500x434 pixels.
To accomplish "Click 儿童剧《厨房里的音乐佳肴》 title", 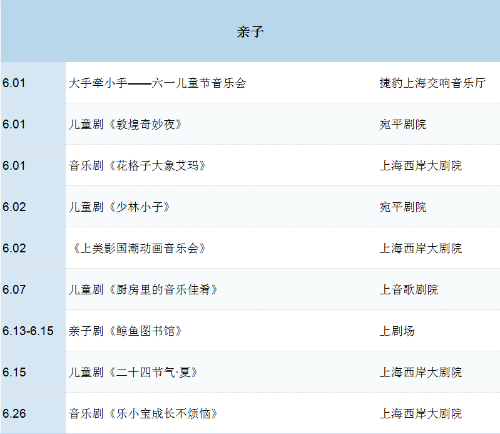I will click(143, 289).
